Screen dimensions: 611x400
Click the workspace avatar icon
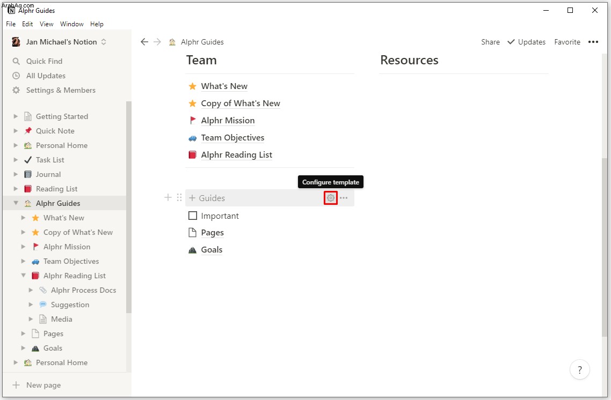[16, 42]
